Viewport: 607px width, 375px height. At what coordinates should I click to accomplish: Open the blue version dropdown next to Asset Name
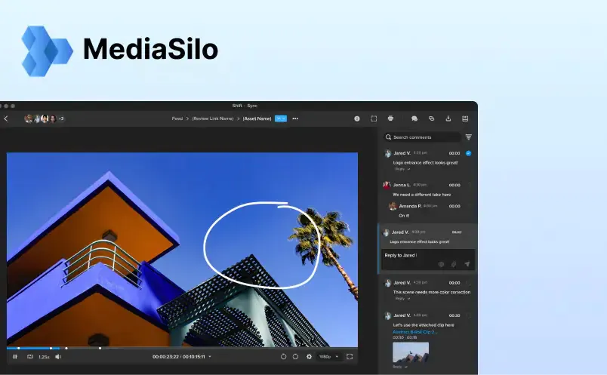tap(281, 118)
